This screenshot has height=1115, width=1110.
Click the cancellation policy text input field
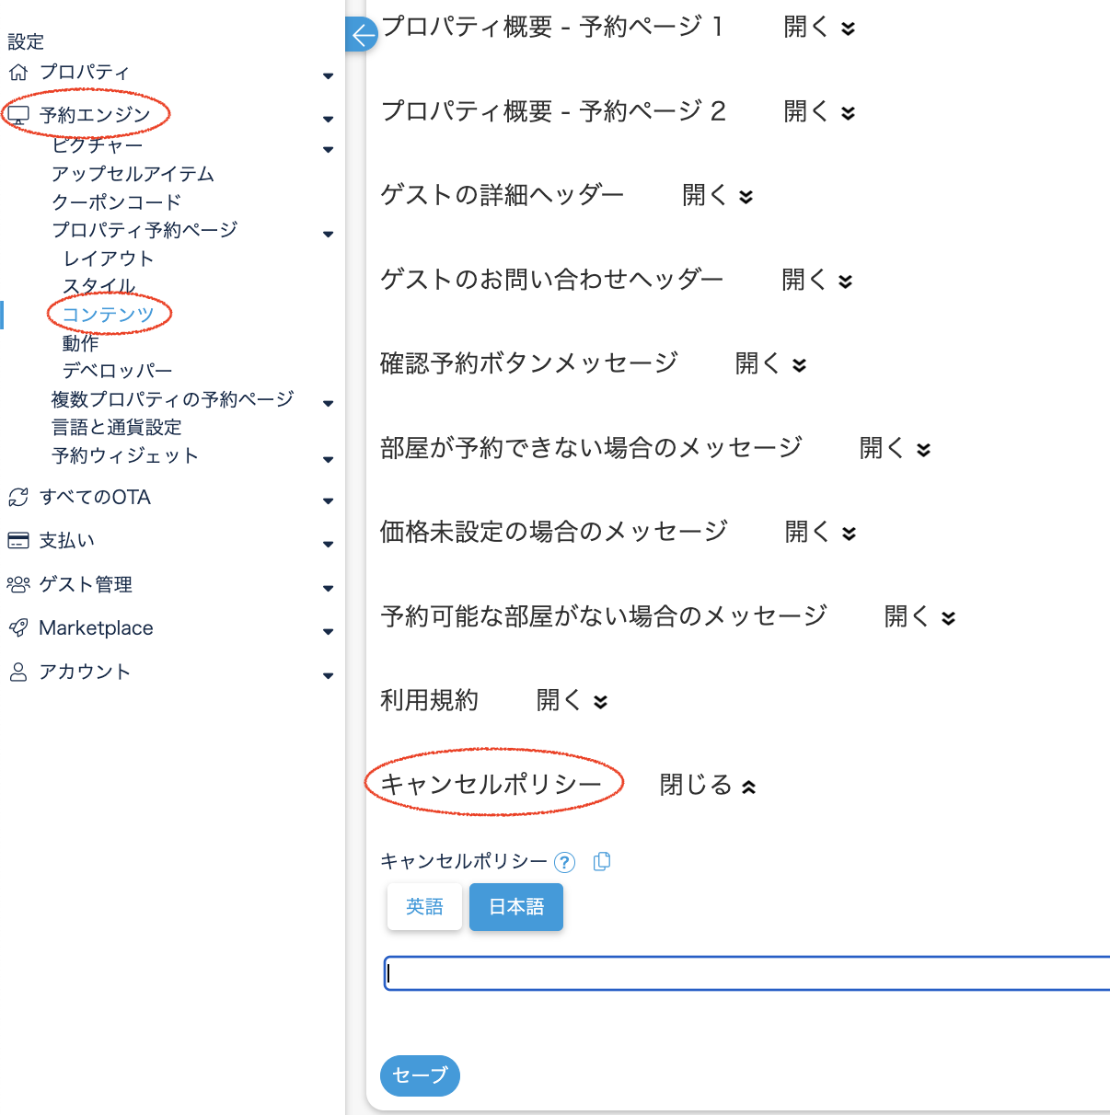[746, 973]
